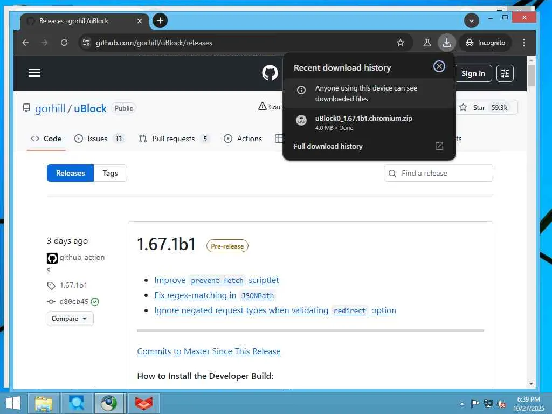This screenshot has height=414, width=552.
Task: Close the Recent download history popup
Action: point(439,66)
